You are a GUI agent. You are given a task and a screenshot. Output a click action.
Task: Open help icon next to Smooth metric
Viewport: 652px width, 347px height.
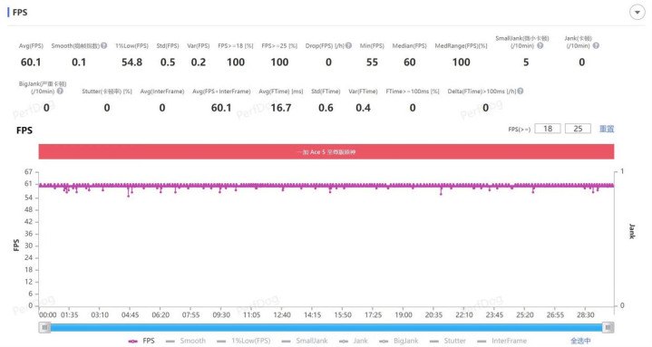104,45
